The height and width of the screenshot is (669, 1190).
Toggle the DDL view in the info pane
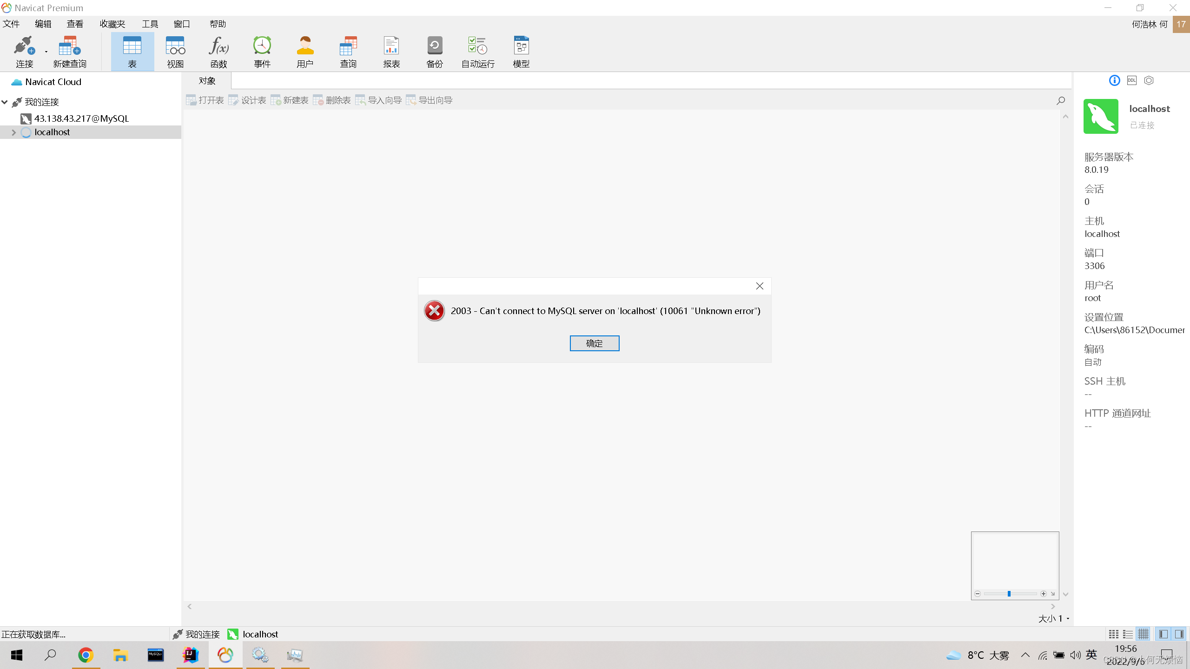coord(1131,80)
